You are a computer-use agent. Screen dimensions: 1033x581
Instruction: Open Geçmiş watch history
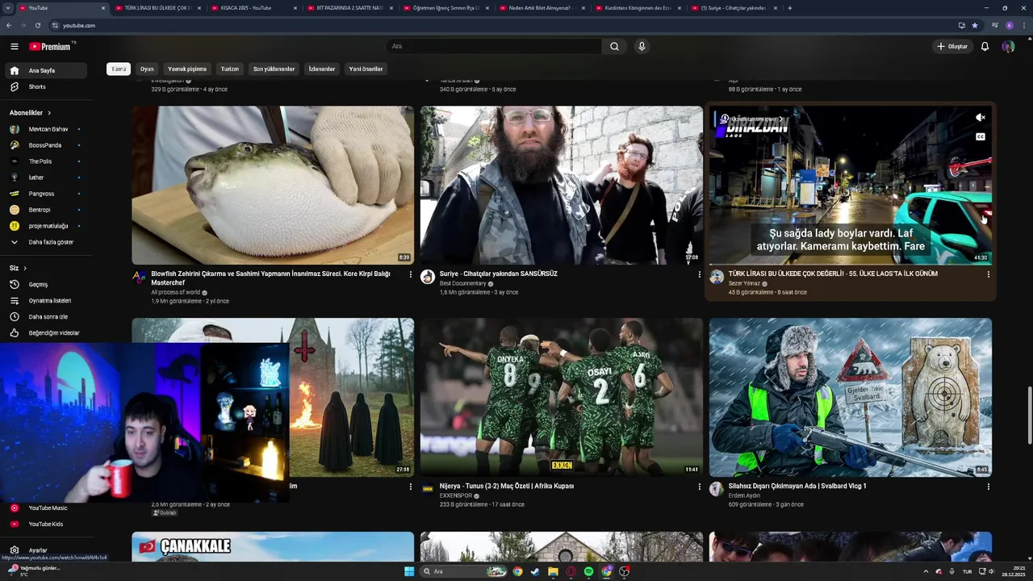(46, 285)
